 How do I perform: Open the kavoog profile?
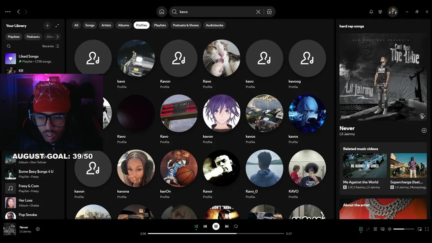(x=307, y=64)
